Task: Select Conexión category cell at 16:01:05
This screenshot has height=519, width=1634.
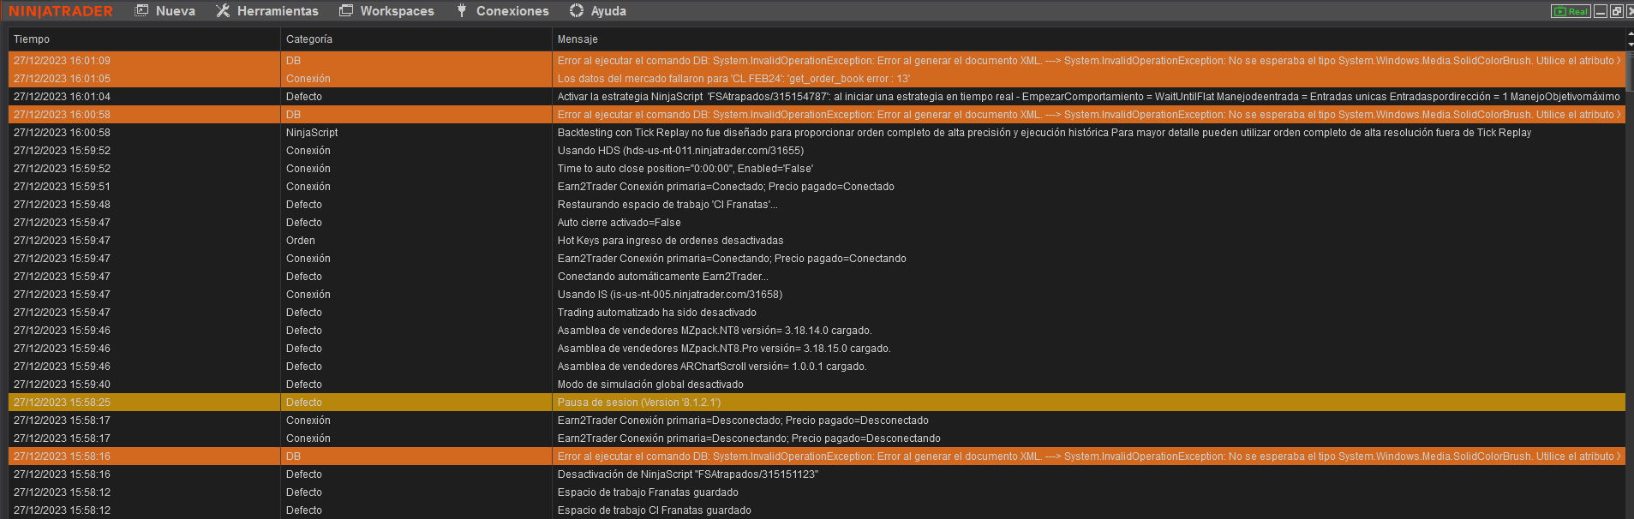Action: click(x=416, y=79)
